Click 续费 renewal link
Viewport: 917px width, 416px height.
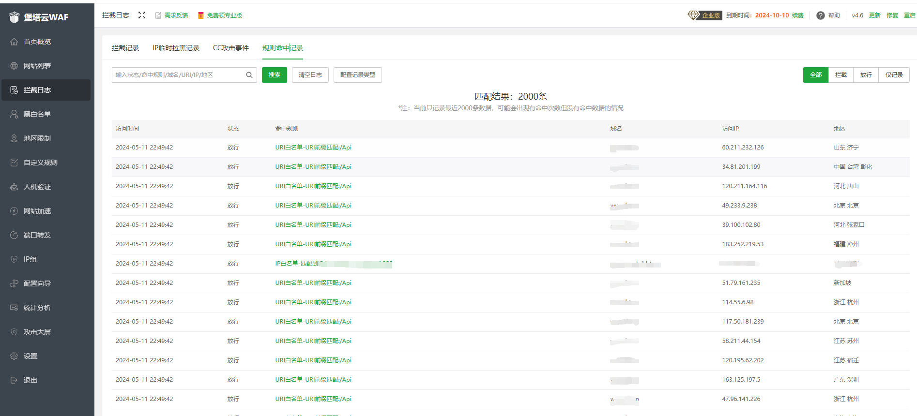click(x=798, y=15)
